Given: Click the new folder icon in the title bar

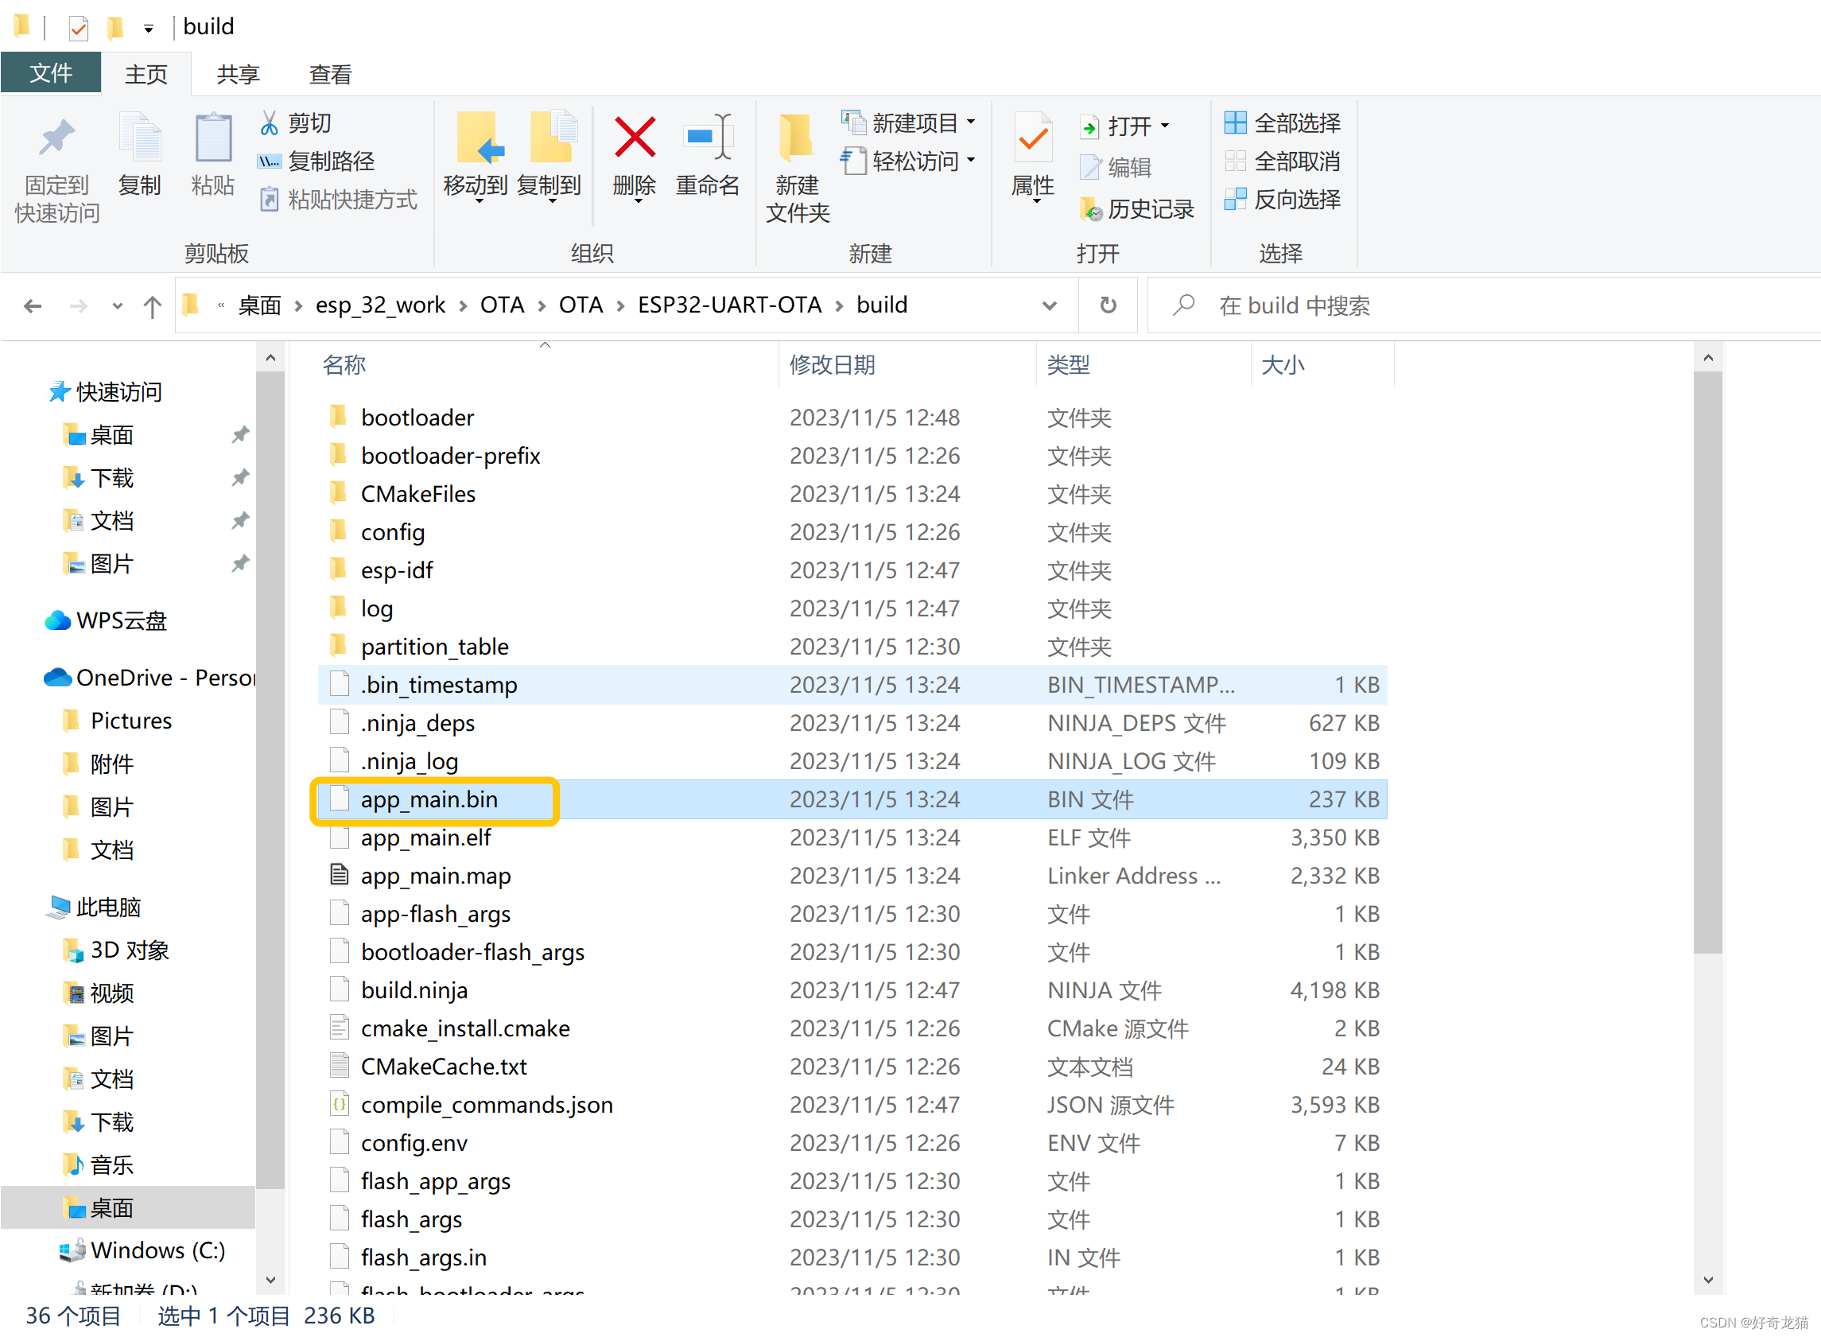Looking at the screenshot, I should tap(115, 28).
